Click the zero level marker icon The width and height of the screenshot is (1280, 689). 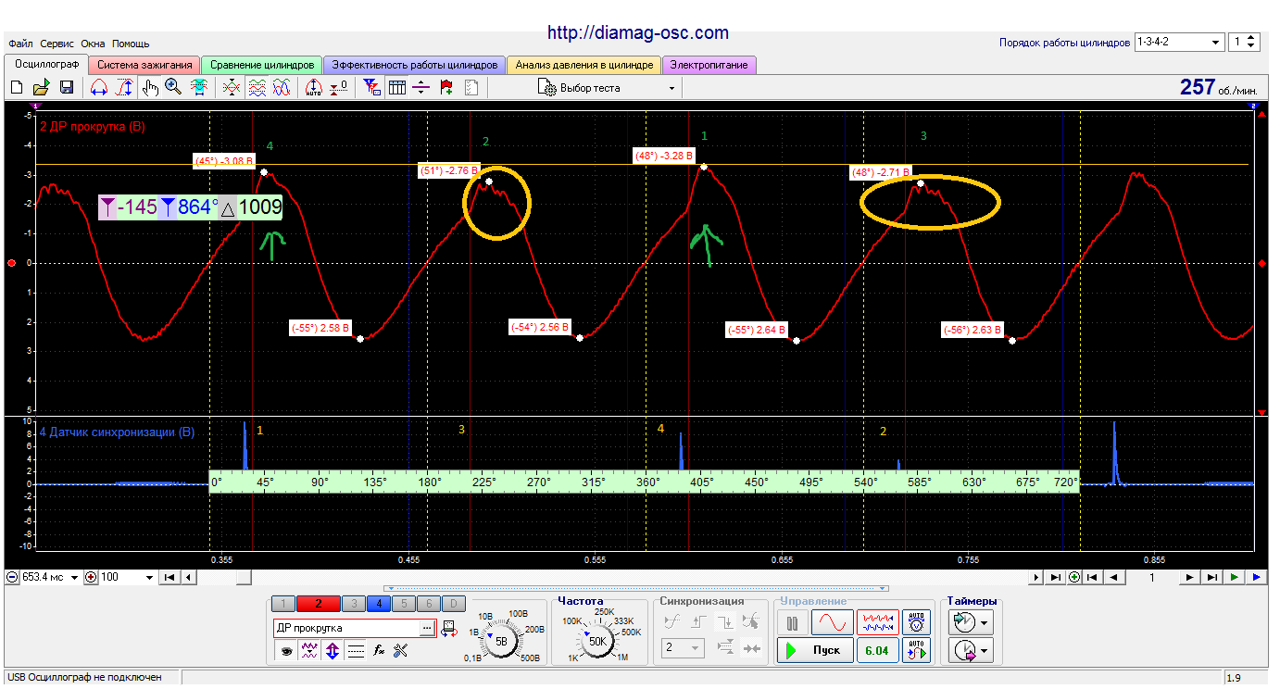pos(339,88)
